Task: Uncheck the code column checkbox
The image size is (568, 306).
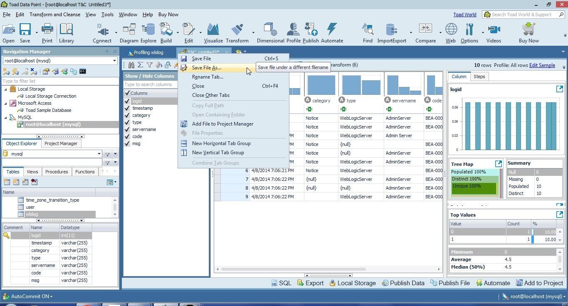Action: point(127,136)
